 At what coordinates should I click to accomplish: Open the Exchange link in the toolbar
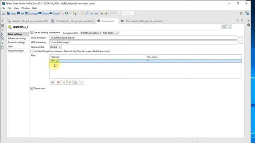tap(33, 13)
